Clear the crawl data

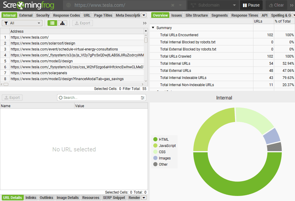click(x=276, y=5)
